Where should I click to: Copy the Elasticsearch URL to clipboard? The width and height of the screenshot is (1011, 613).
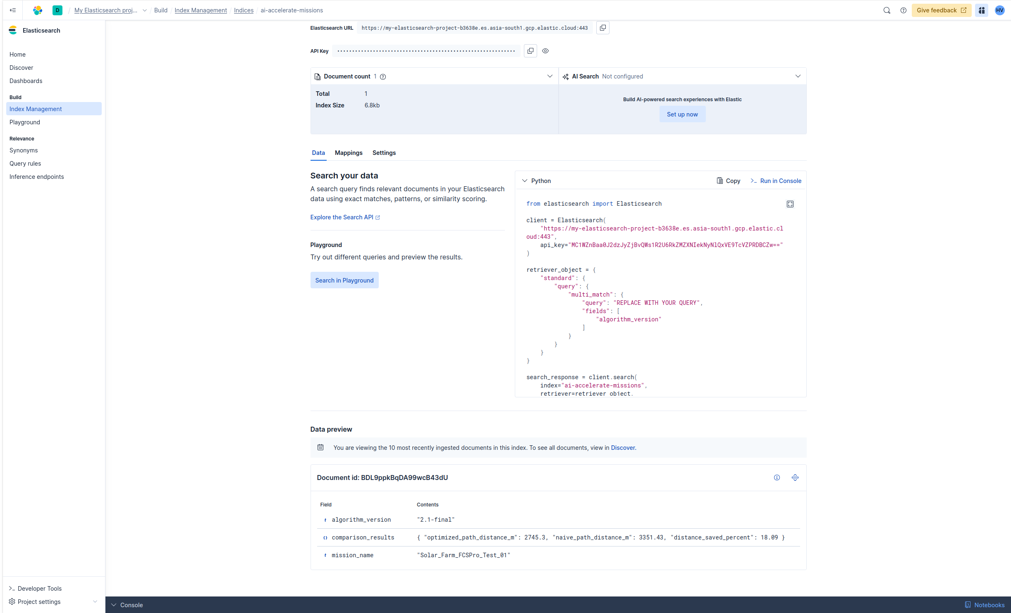602,28
